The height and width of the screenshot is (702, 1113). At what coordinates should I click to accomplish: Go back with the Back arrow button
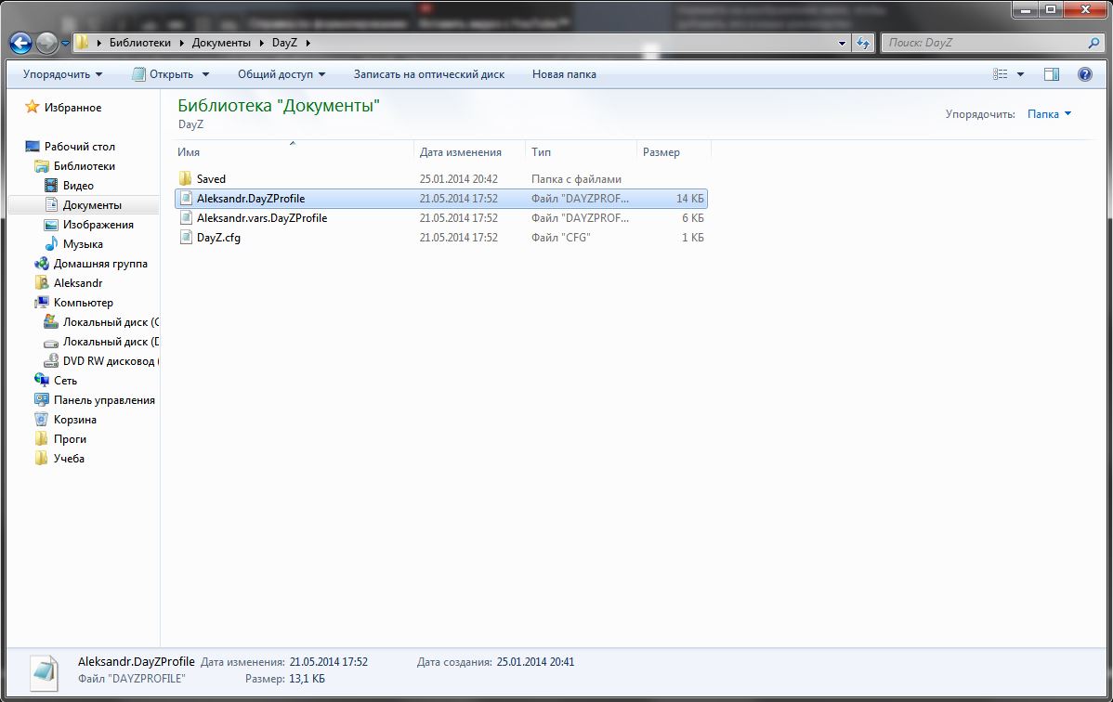(20, 44)
